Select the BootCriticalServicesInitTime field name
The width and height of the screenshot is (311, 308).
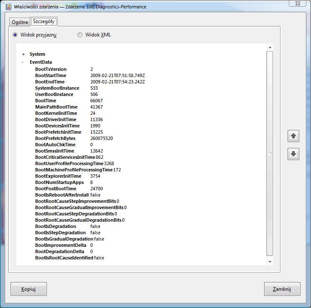(65, 157)
